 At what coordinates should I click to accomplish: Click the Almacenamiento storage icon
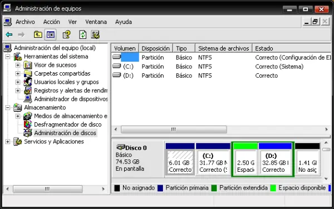pos(17,107)
